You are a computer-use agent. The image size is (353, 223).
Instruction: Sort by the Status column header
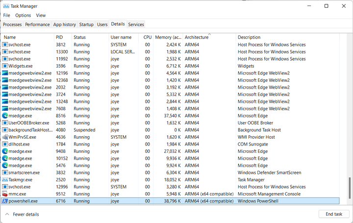[x=90, y=37]
